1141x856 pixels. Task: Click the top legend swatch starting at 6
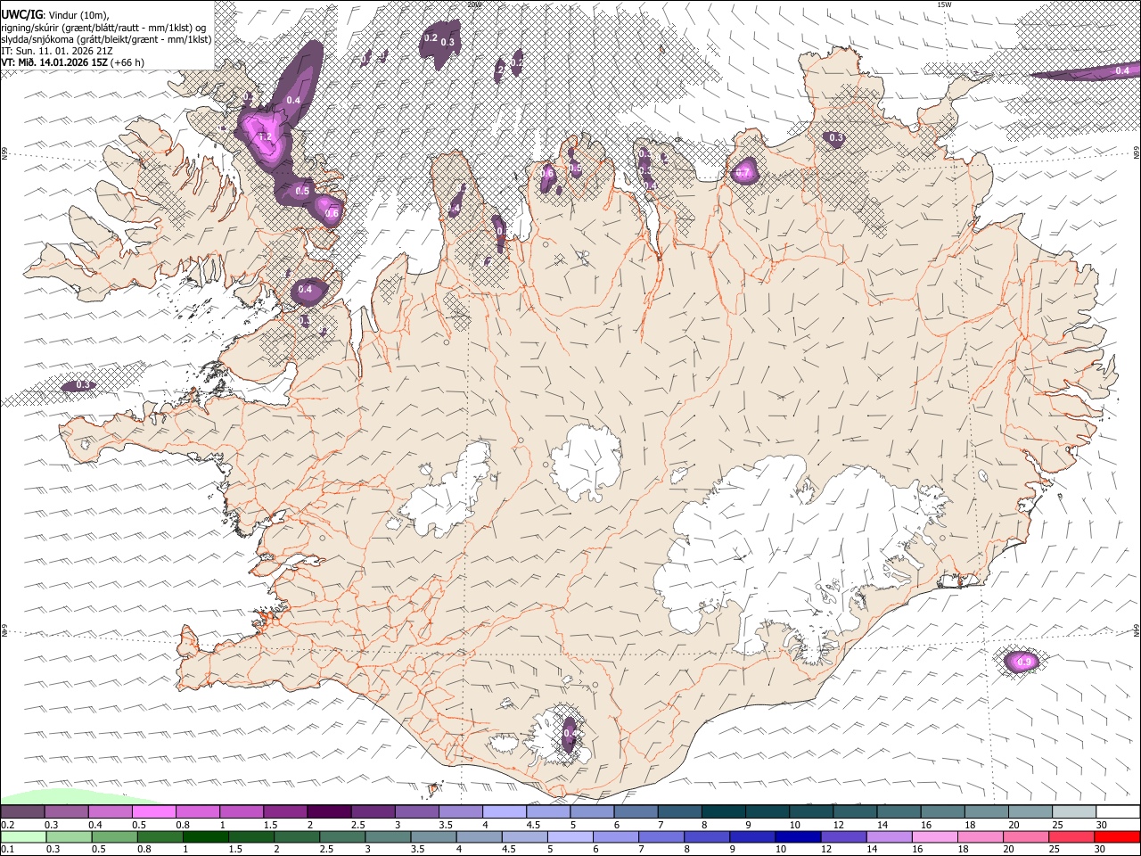pos(635,811)
